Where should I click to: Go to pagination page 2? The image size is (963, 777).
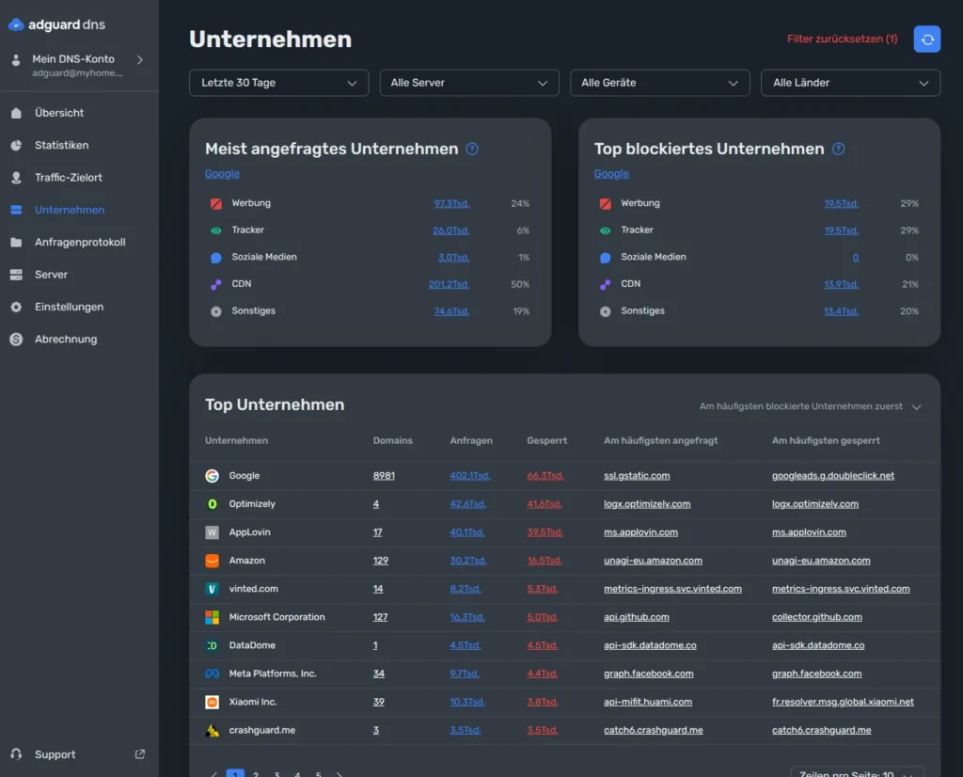(x=256, y=774)
